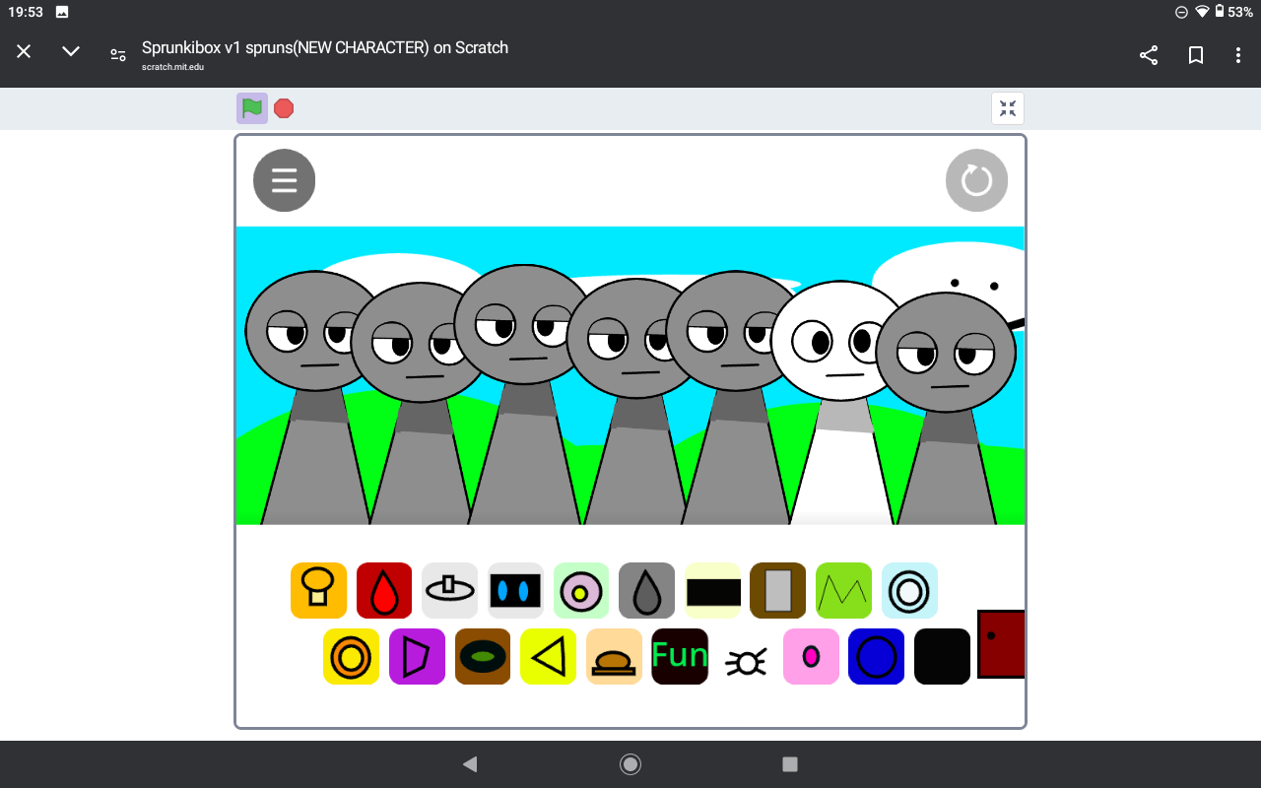Select the blue circle icon
Viewport: 1261px width, 788px height.
[877, 656]
